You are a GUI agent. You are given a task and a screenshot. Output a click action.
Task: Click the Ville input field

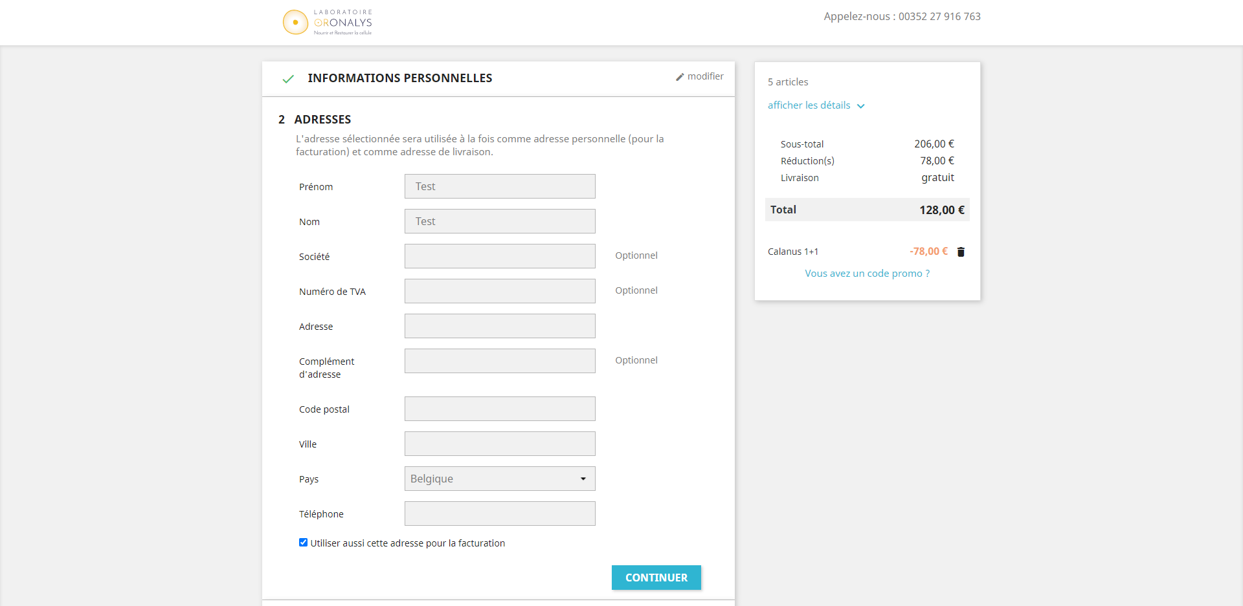[x=500, y=444]
